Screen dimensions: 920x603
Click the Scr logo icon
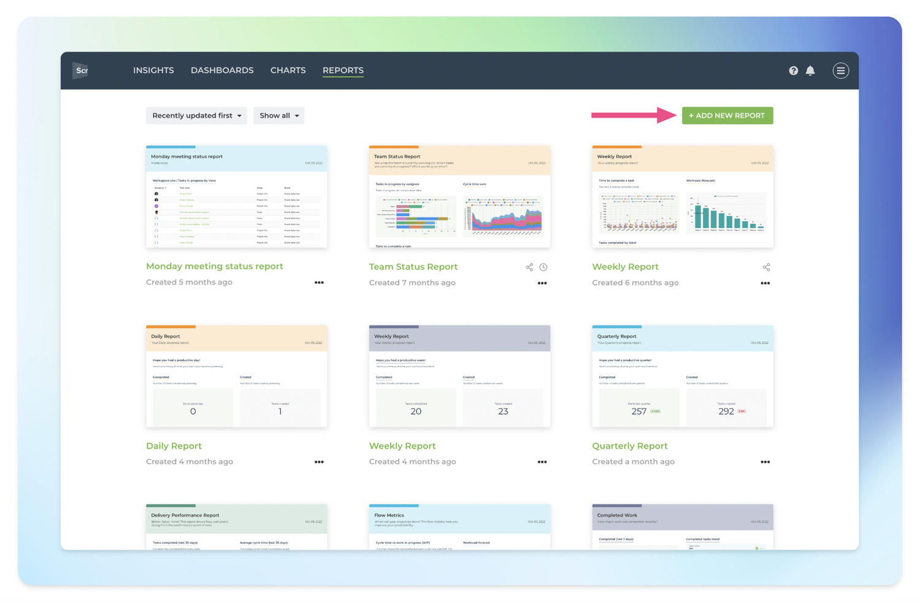81,70
